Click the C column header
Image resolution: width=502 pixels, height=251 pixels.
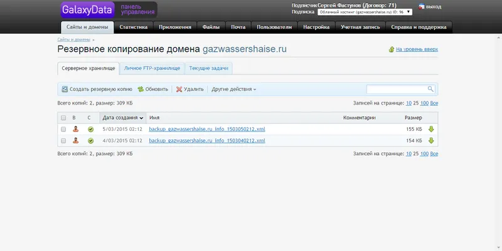tap(89, 118)
